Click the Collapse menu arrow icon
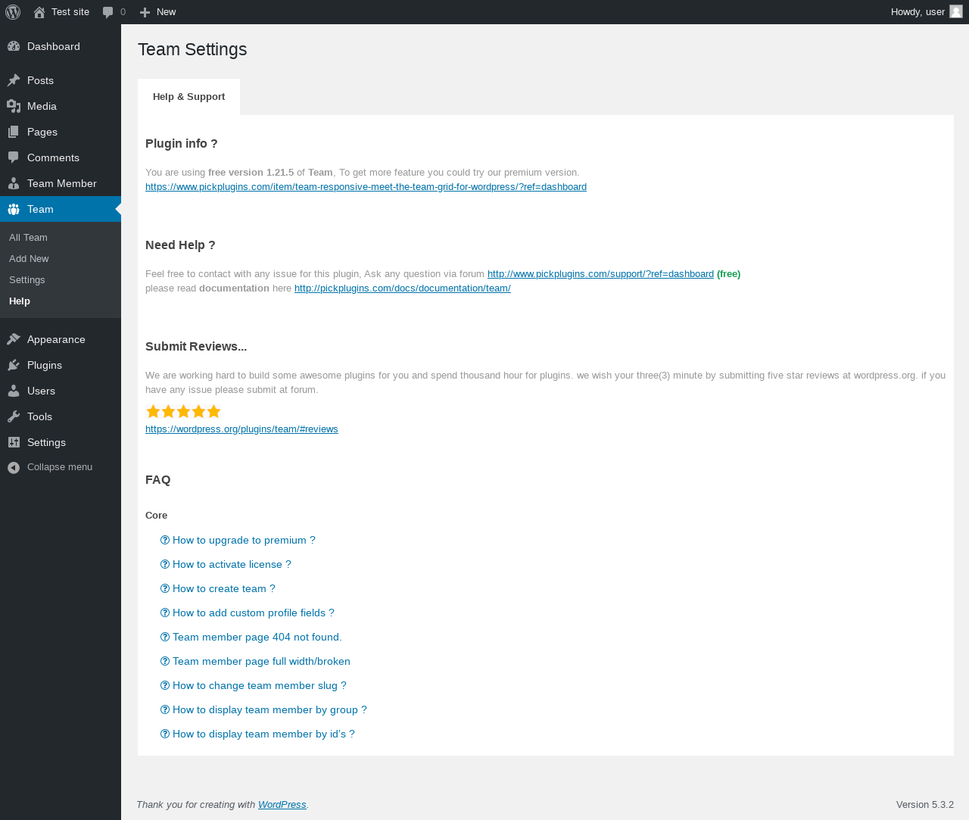Screen dimensions: 969x820 pos(14,467)
